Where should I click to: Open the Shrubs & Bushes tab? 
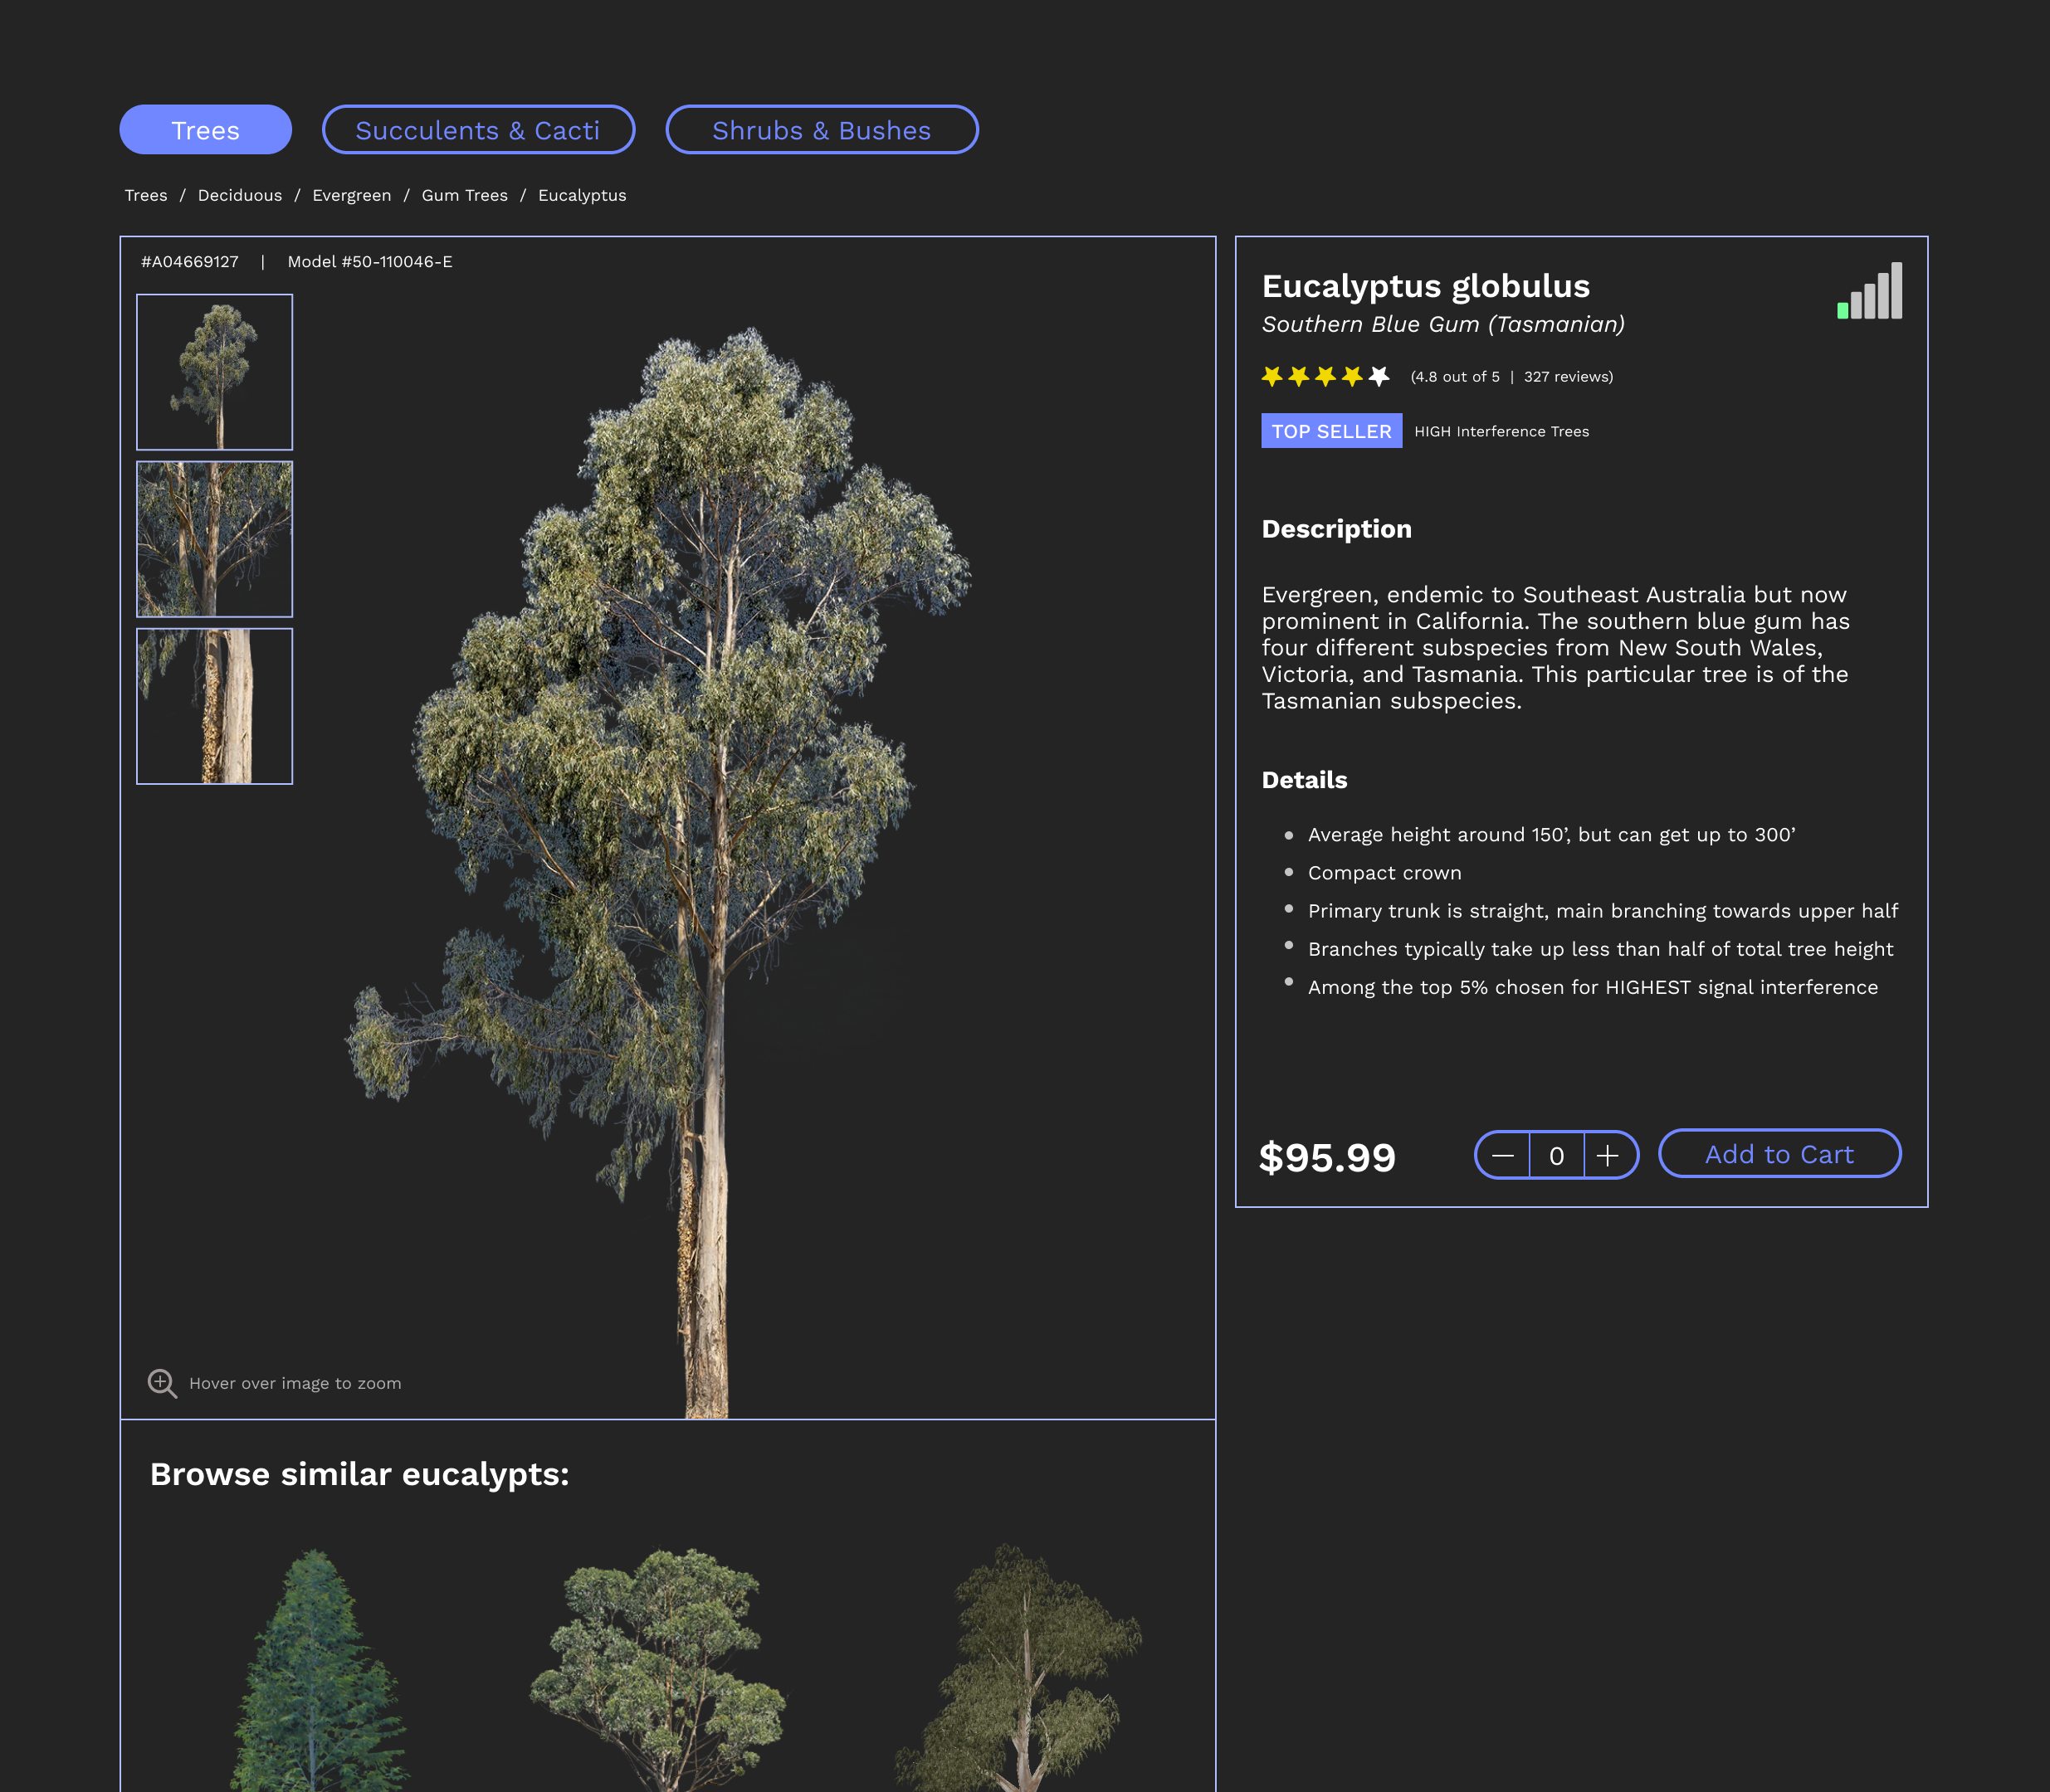coord(822,130)
